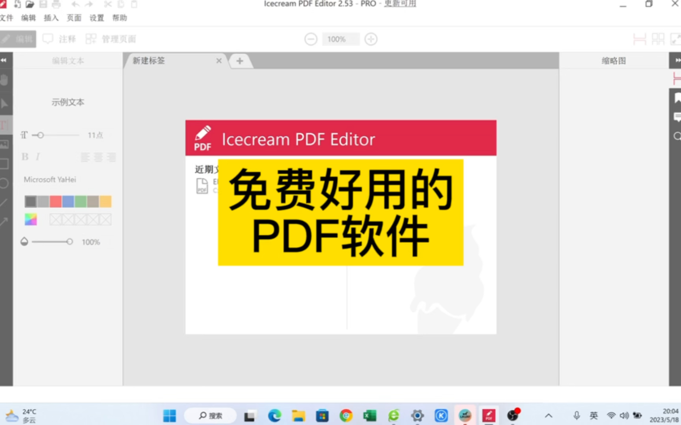The width and height of the screenshot is (681, 425).
Task: Open the search icon on right sidebar
Action: pos(677,136)
